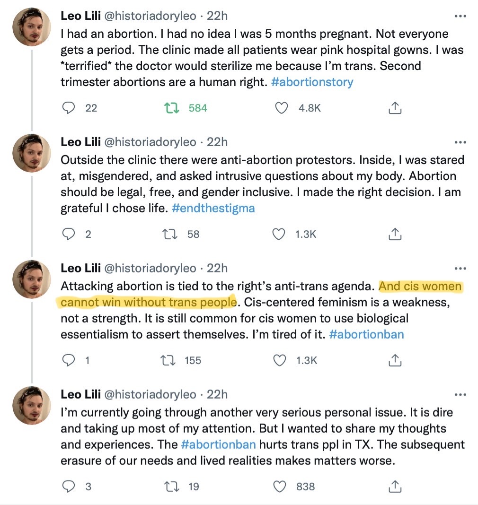Image resolution: width=478 pixels, height=505 pixels.
Task: Open #abortionban hashtag in third tweet
Action: coord(366,334)
